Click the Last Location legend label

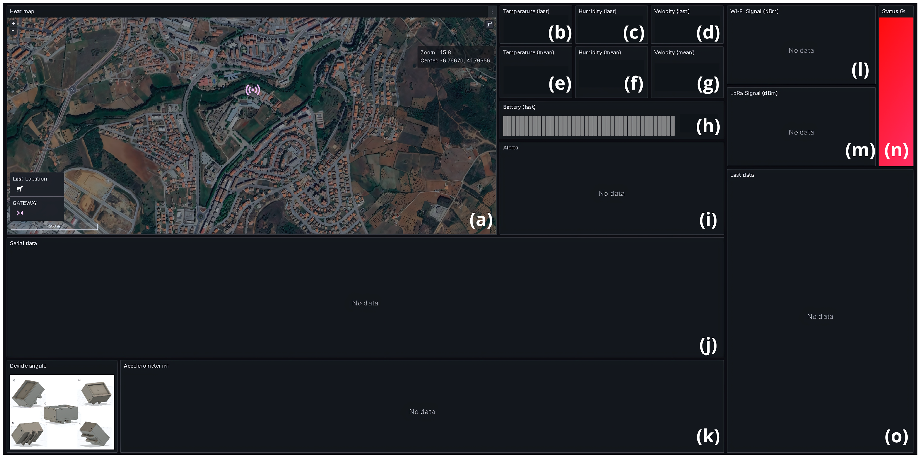pyautogui.click(x=30, y=179)
